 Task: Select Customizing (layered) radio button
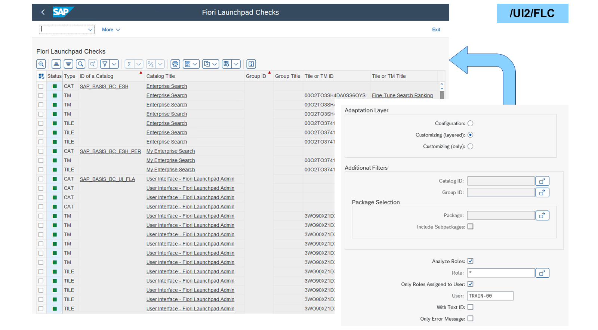[x=471, y=135]
